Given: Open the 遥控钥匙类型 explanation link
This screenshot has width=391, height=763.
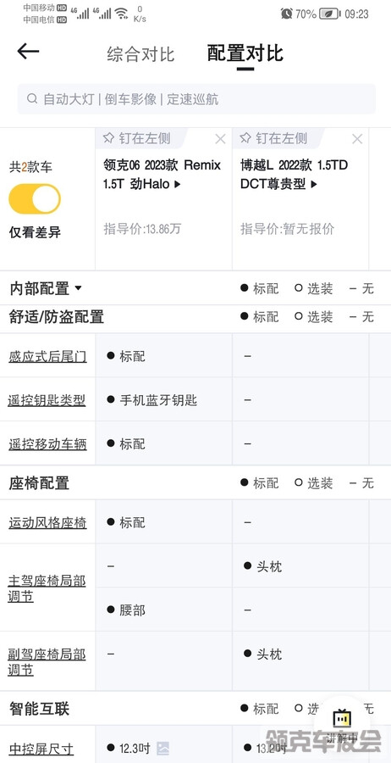Looking at the screenshot, I should (47, 400).
